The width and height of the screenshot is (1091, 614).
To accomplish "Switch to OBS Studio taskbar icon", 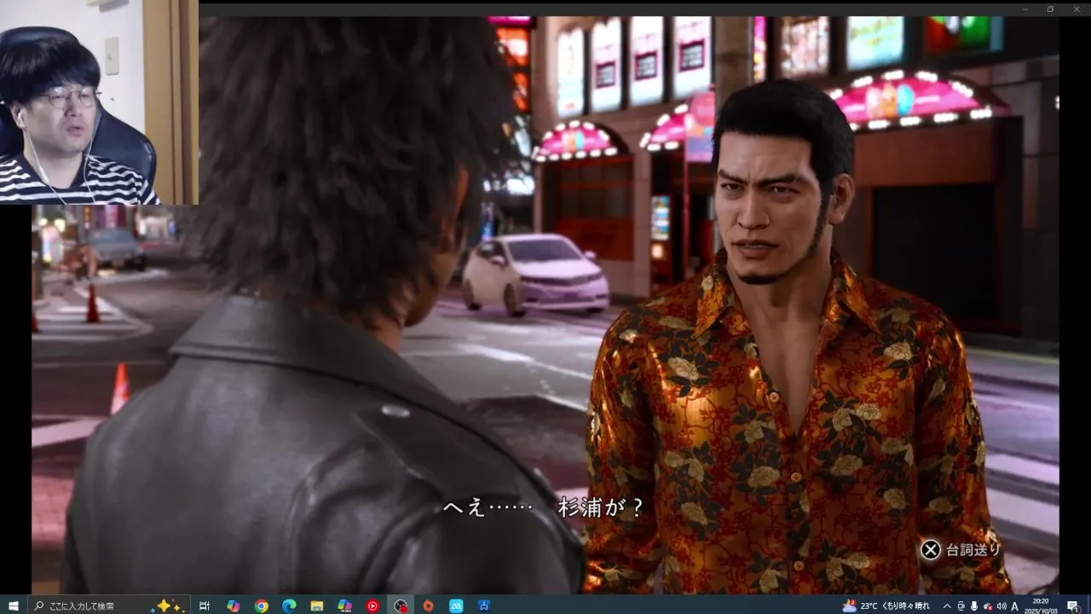I will (x=401, y=605).
